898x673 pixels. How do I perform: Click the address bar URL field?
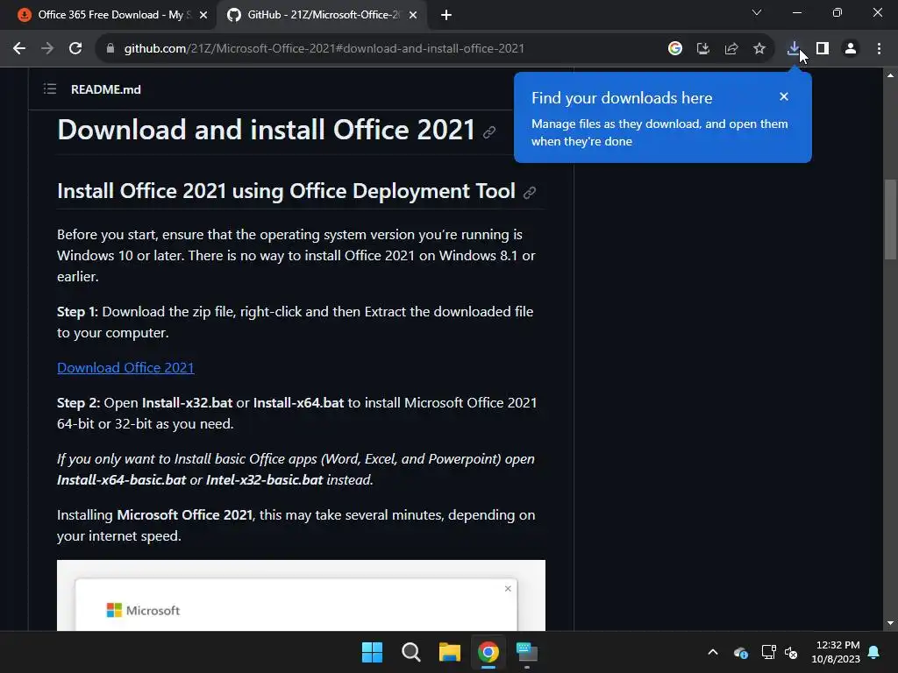[324, 49]
